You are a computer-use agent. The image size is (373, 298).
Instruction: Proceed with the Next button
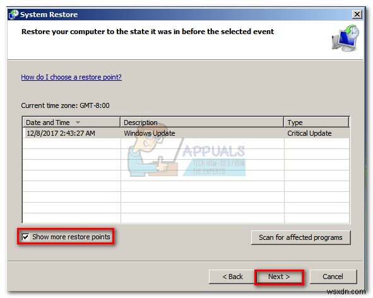point(279,277)
